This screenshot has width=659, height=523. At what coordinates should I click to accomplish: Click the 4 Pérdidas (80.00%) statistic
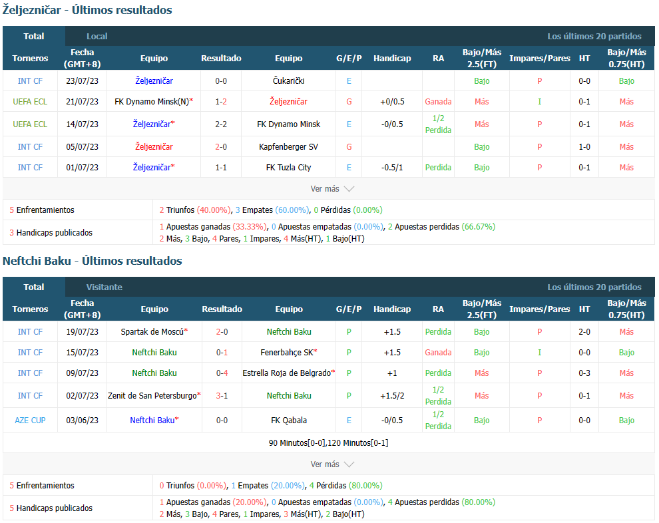(346, 485)
